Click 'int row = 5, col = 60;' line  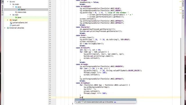pyautogui.click(x=90, y=50)
